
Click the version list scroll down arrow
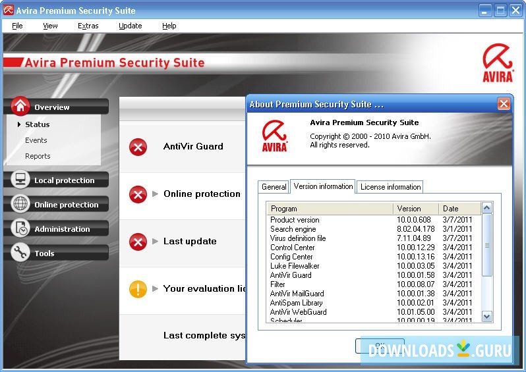click(x=486, y=316)
